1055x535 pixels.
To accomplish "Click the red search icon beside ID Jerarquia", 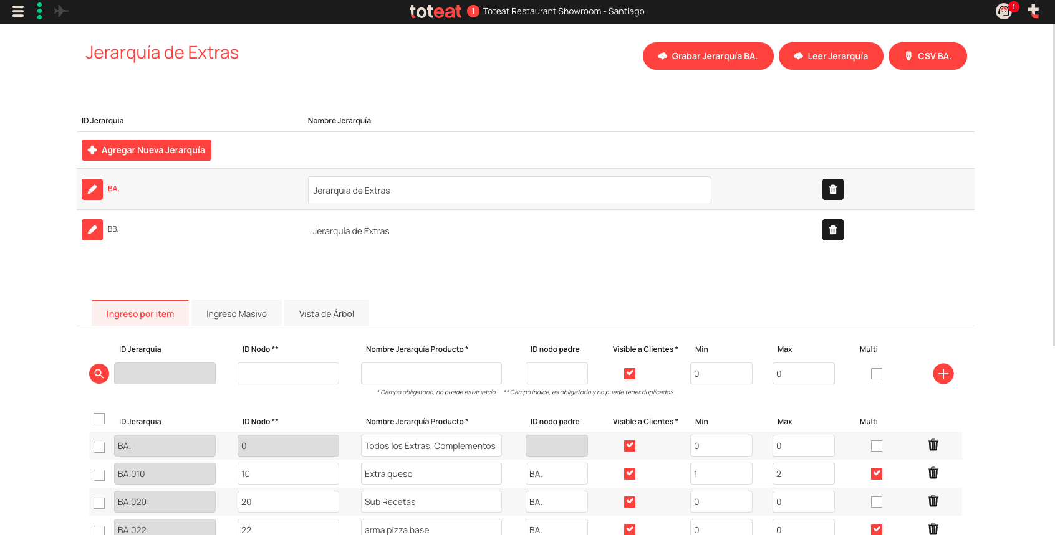I will coord(99,374).
